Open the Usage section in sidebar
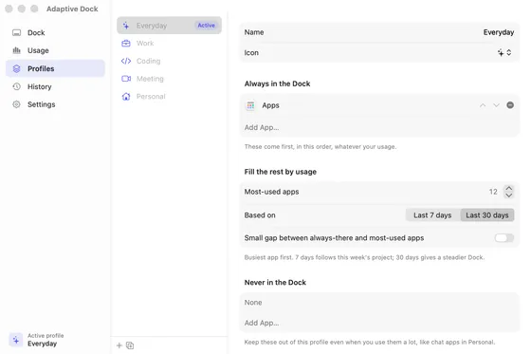The width and height of the screenshot is (531, 354). (x=55, y=50)
